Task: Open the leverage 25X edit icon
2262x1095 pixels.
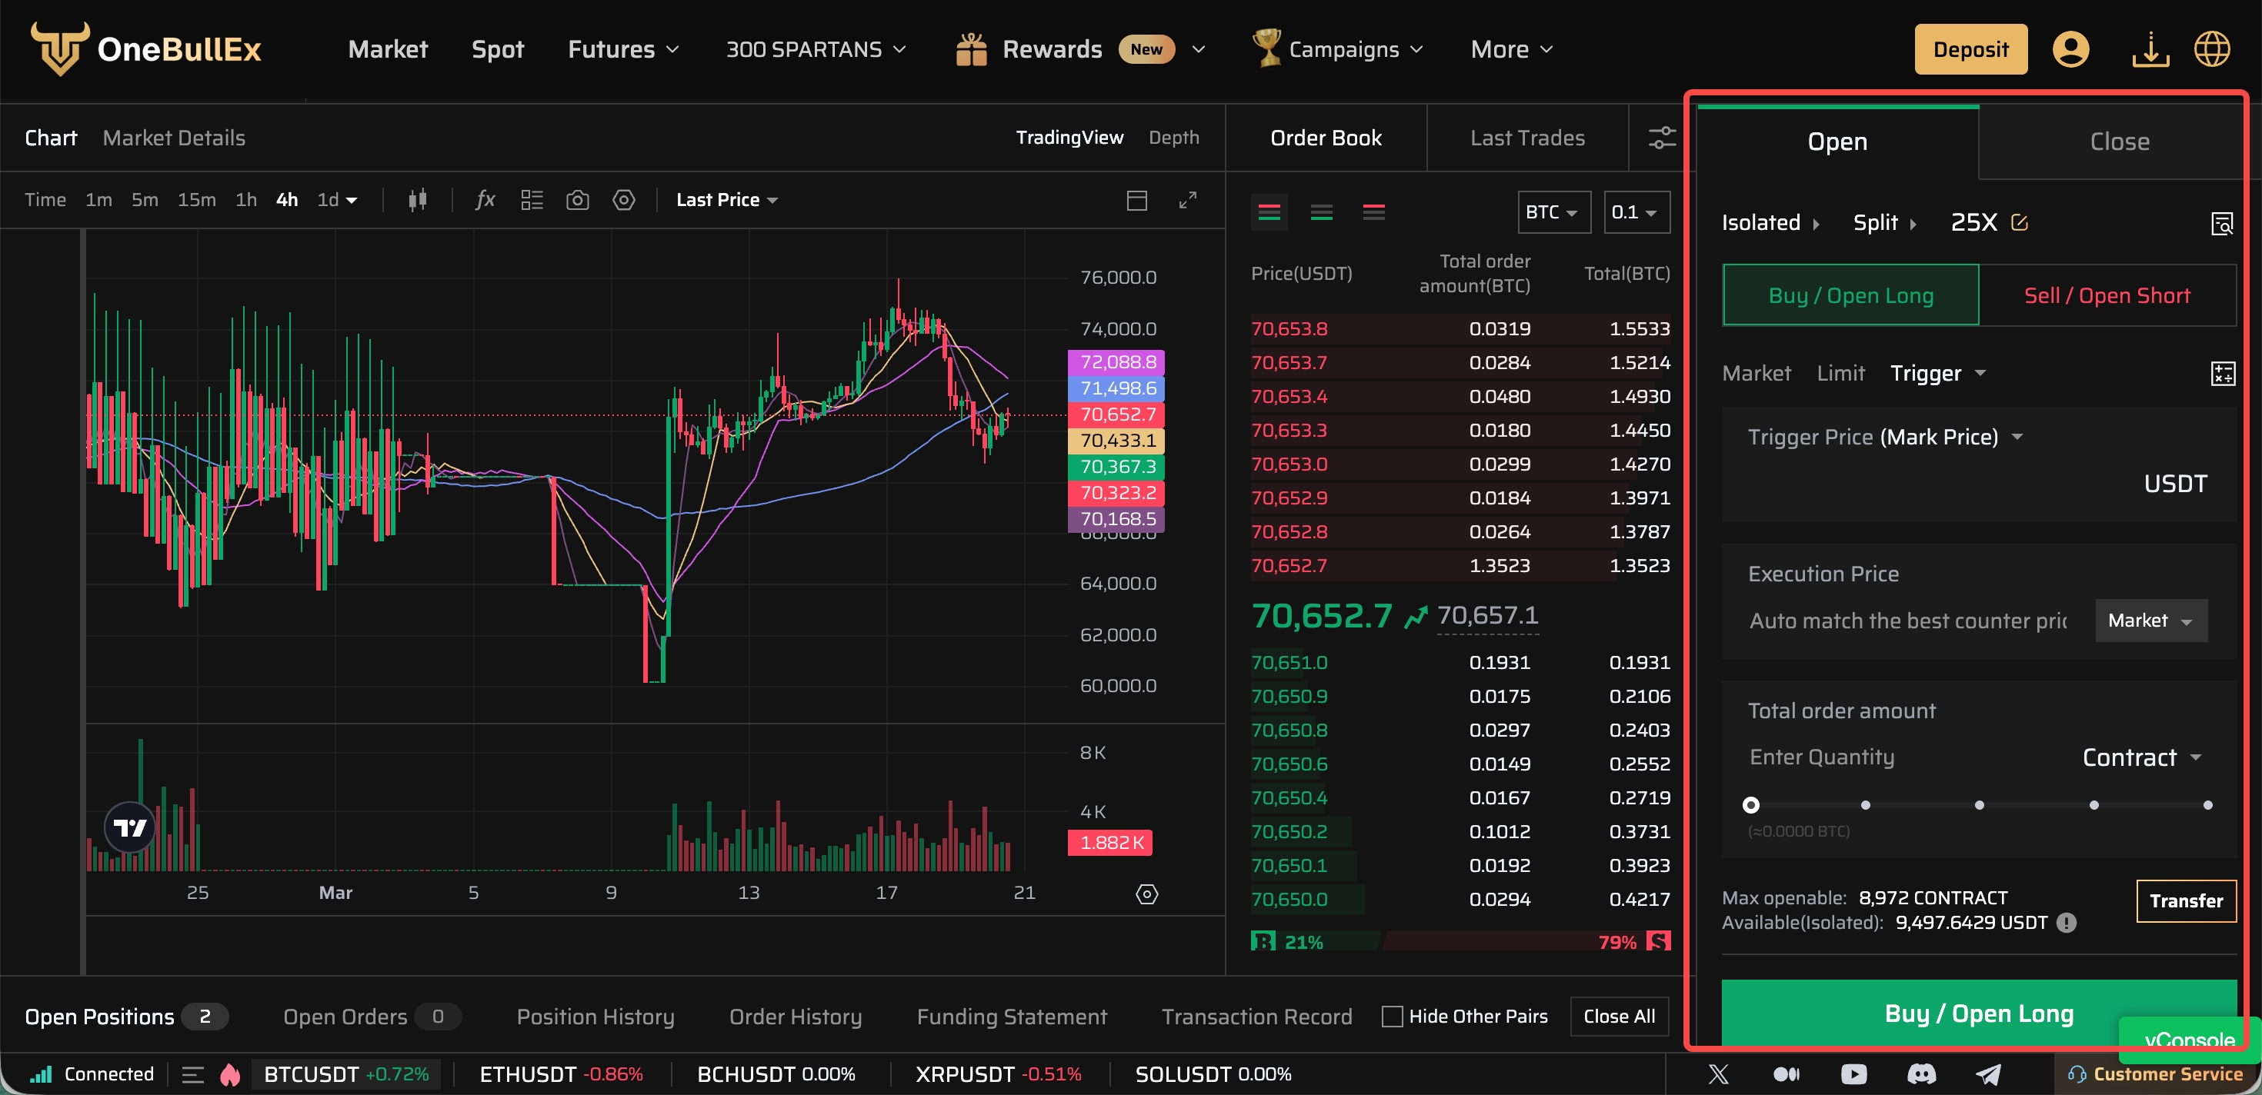Action: 2019,223
